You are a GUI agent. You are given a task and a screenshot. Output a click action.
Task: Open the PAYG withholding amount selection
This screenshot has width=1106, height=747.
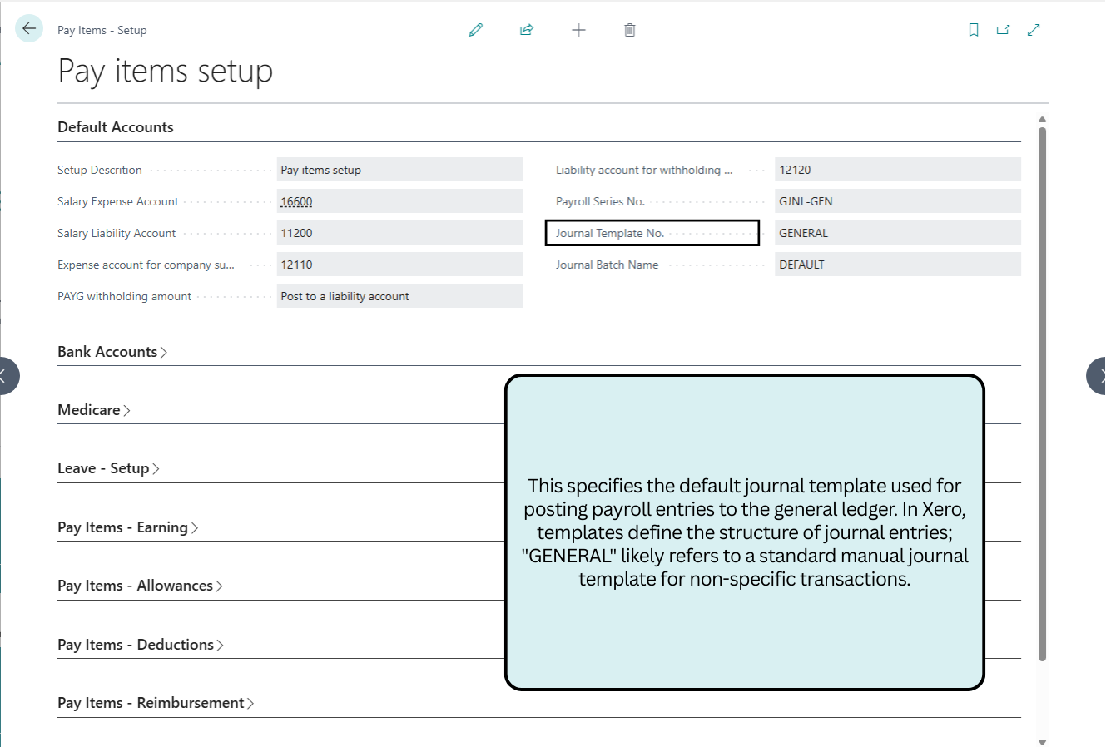point(399,295)
